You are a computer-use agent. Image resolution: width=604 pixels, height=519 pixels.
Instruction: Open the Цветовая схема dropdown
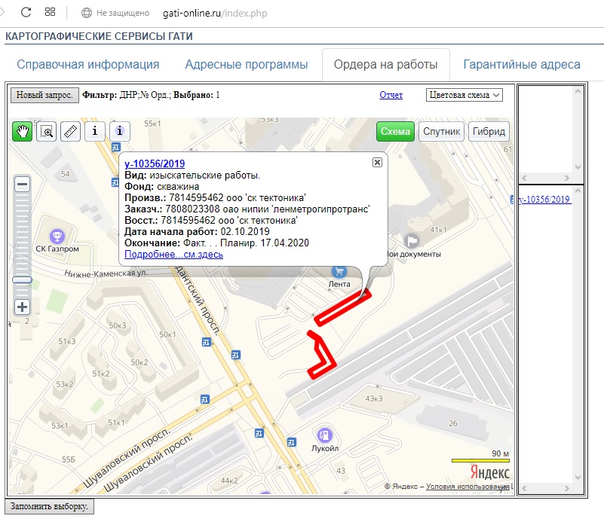click(464, 95)
